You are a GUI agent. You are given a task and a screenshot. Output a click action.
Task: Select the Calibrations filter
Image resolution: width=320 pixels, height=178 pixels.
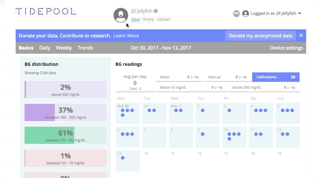click(276, 77)
